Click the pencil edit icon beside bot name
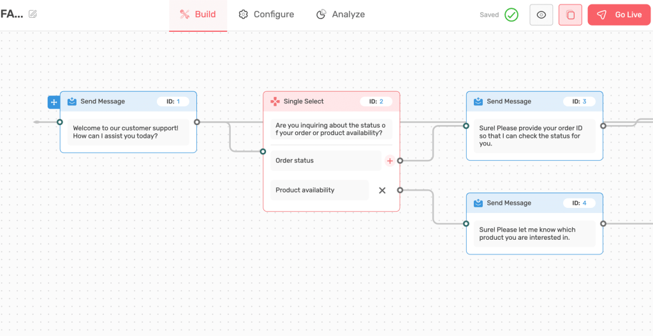Image resolution: width=653 pixels, height=336 pixels. (33, 14)
